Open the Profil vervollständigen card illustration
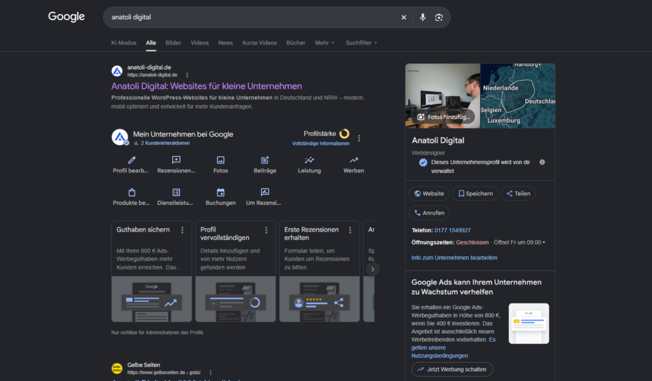652x381 pixels. point(236,299)
